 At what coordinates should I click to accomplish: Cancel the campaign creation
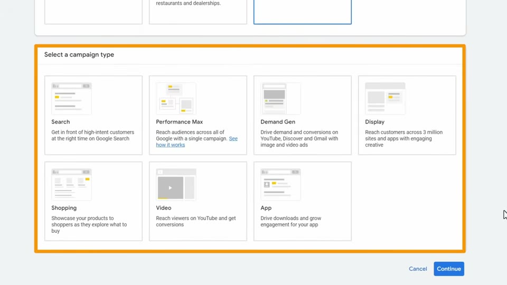tap(418, 269)
